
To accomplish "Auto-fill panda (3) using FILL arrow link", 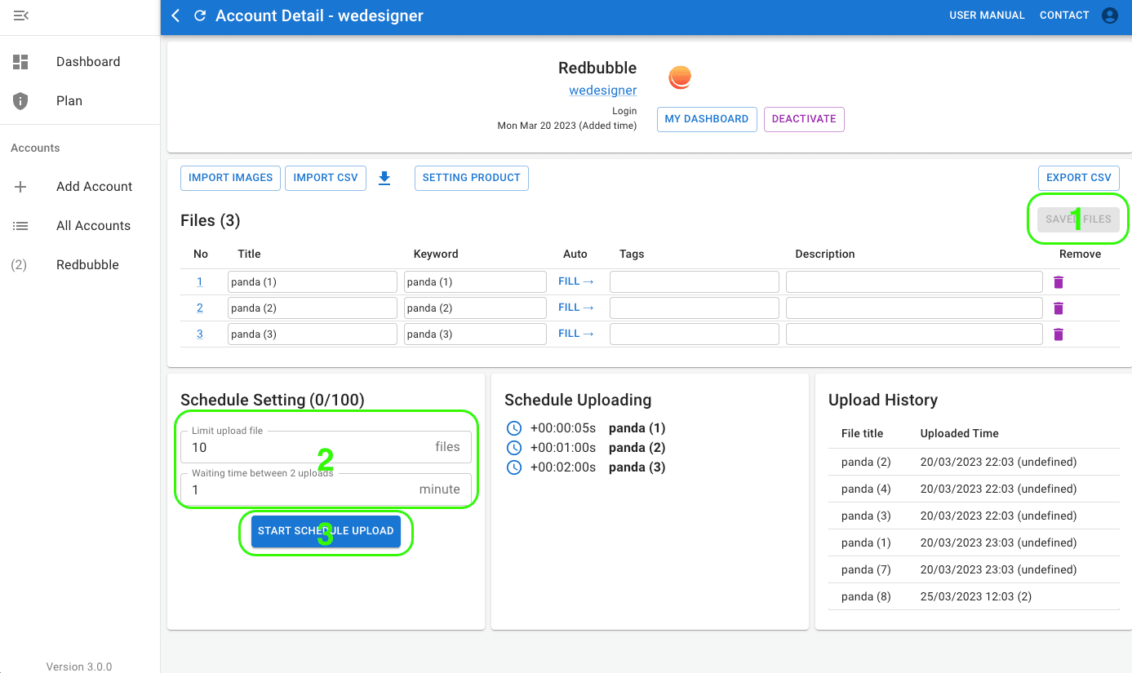I will tap(575, 333).
